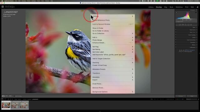Viewport: 200px width, 112px height.
Task: Open the Set Flag submenu
Action: (x=113, y=47)
